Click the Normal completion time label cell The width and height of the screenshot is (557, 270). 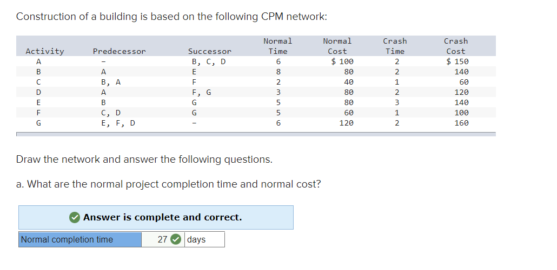[80, 240]
